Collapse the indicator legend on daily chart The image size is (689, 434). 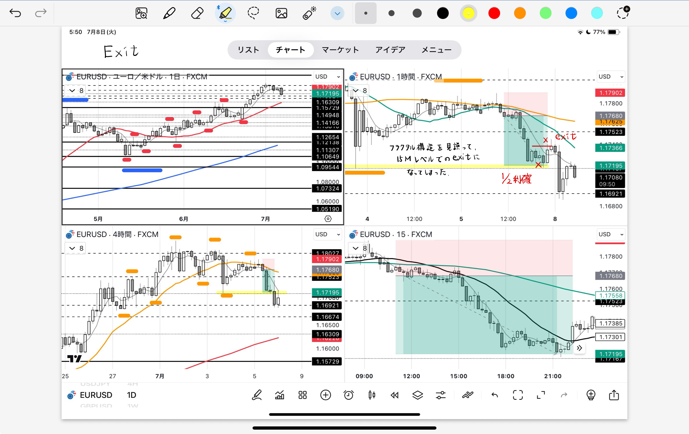[75, 90]
